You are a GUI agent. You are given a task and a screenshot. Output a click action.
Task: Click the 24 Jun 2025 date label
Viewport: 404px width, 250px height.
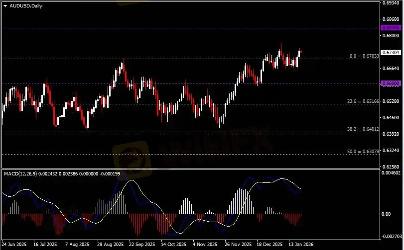coord(15,245)
